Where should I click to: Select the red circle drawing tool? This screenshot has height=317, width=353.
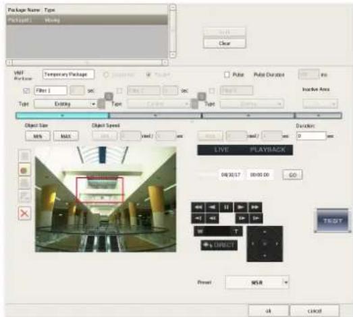24,171
